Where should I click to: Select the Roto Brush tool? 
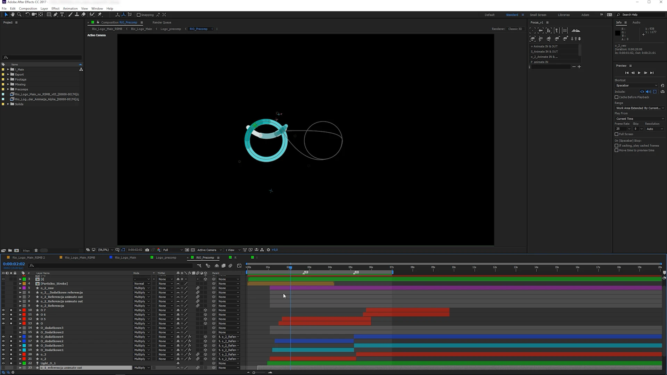[x=92, y=15]
